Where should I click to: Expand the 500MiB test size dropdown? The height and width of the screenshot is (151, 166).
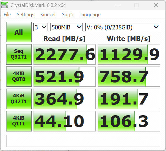67,27
